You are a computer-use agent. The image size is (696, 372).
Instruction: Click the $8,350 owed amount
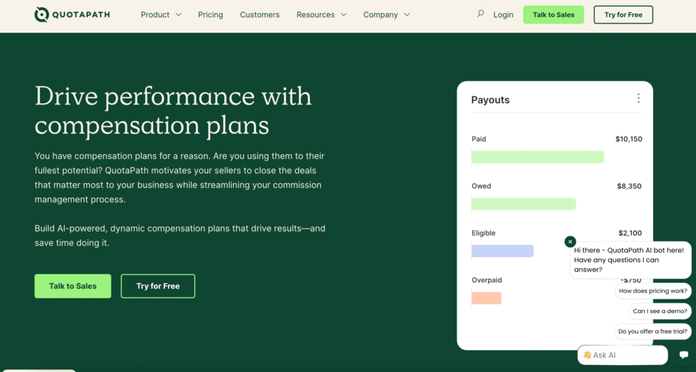629,186
